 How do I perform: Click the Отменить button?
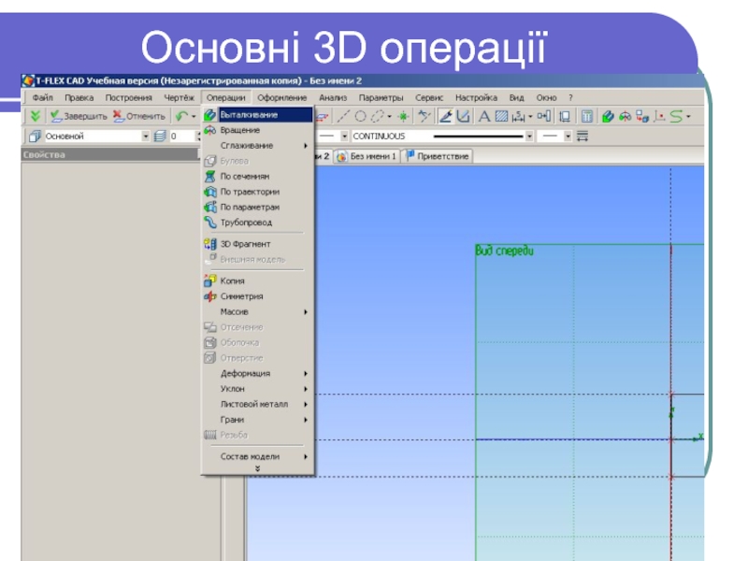139,117
